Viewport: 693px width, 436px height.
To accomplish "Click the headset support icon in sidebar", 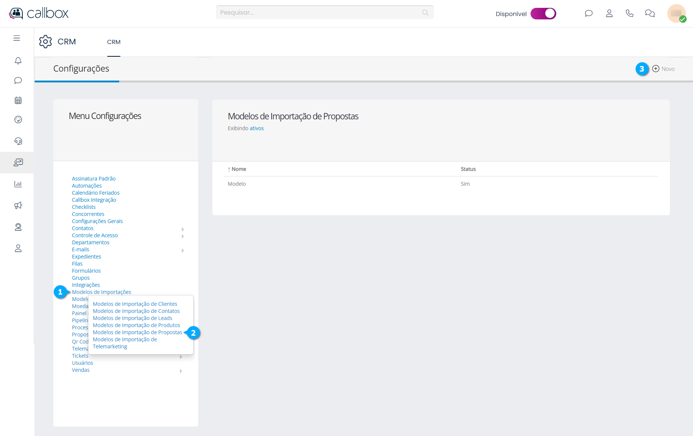I will click(18, 141).
